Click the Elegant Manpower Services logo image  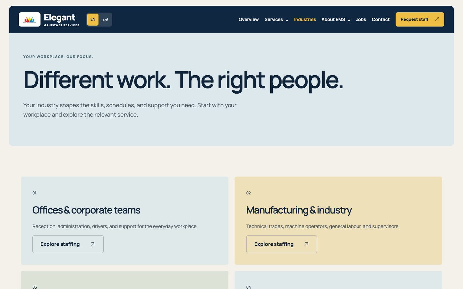29,19
